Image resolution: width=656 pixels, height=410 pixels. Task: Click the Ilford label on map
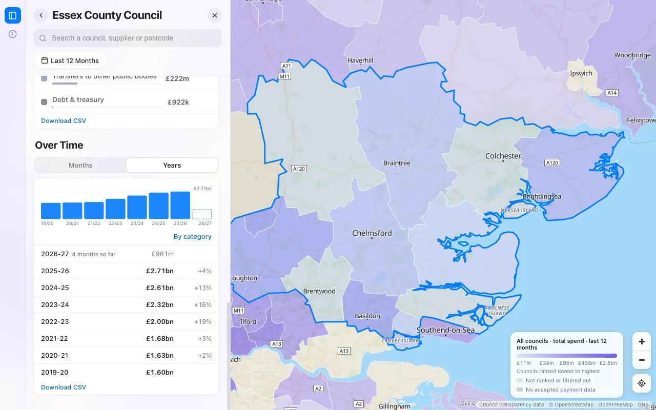point(248,322)
